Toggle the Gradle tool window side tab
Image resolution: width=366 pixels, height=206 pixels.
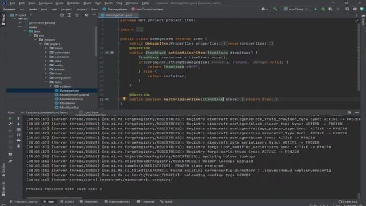tap(363, 20)
